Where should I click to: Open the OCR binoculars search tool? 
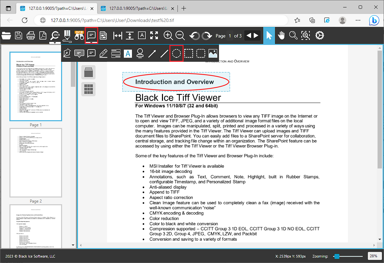79,35
